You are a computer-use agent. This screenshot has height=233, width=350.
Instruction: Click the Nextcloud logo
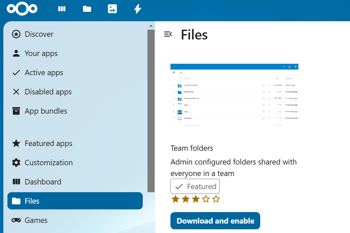pos(22,9)
